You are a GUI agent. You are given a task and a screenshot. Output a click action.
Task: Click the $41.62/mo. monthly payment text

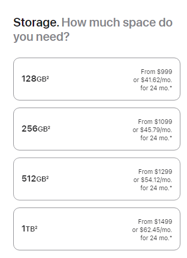[156, 80]
